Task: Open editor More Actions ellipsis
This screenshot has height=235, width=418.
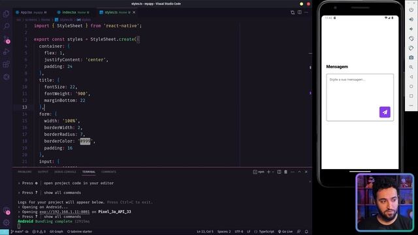Action: pyautogui.click(x=306, y=12)
